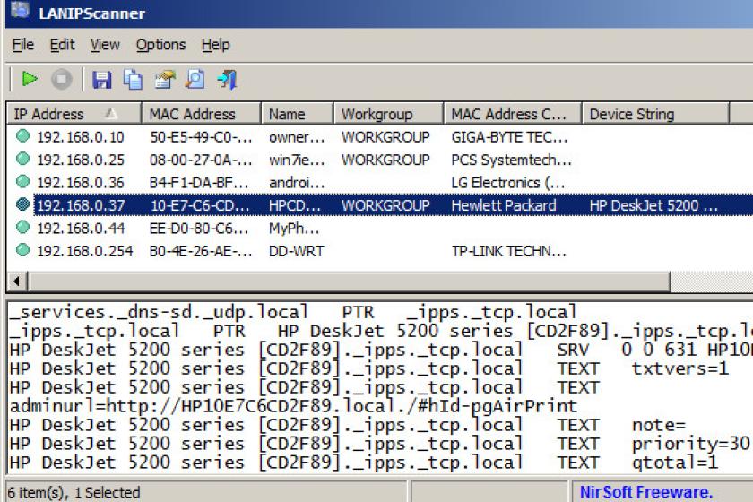
Task: Click status icon for 192.168.0.44
Action: point(22,227)
